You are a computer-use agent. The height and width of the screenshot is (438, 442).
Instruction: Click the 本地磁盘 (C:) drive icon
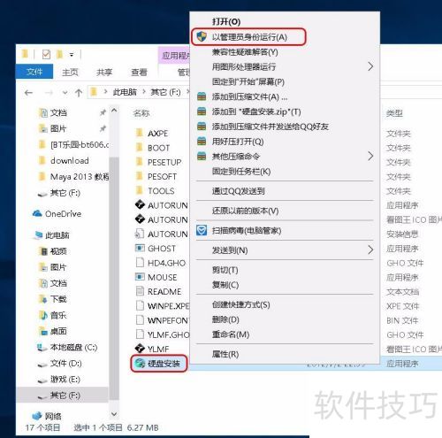pyautogui.click(x=42, y=348)
